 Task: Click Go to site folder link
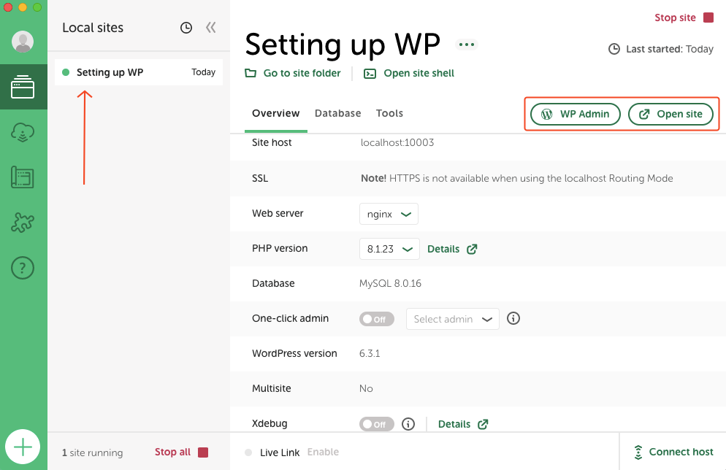coord(302,73)
